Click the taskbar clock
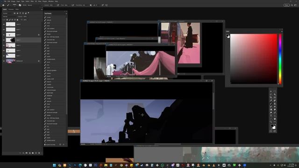 tap(291, 165)
